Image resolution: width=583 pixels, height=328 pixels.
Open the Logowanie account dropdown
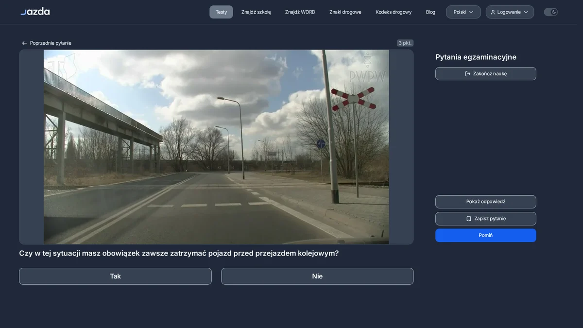(510, 12)
